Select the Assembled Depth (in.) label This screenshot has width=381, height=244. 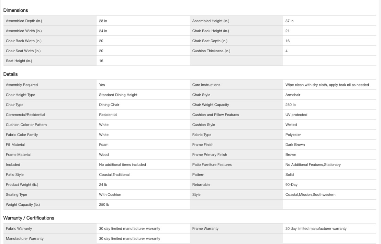click(x=24, y=21)
